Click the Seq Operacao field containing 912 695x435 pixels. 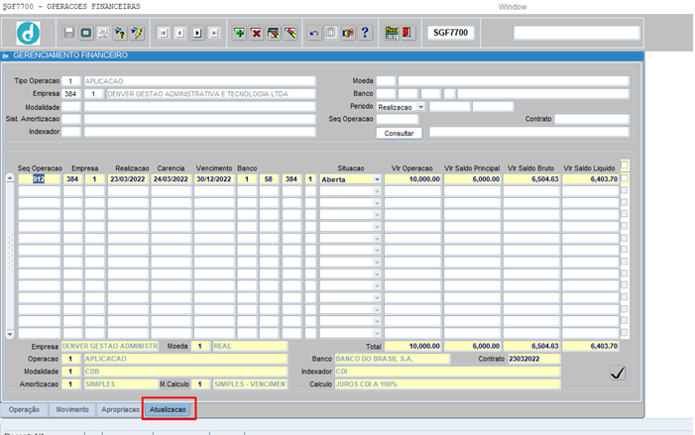coord(39,179)
